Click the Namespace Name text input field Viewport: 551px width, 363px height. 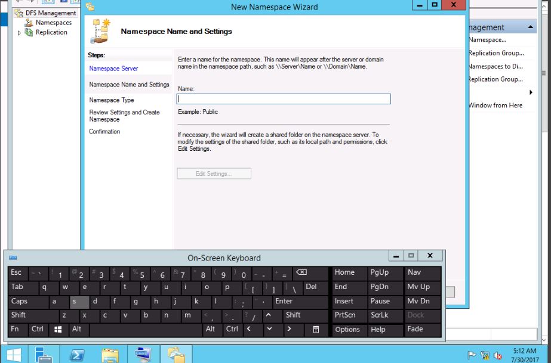tap(284, 100)
